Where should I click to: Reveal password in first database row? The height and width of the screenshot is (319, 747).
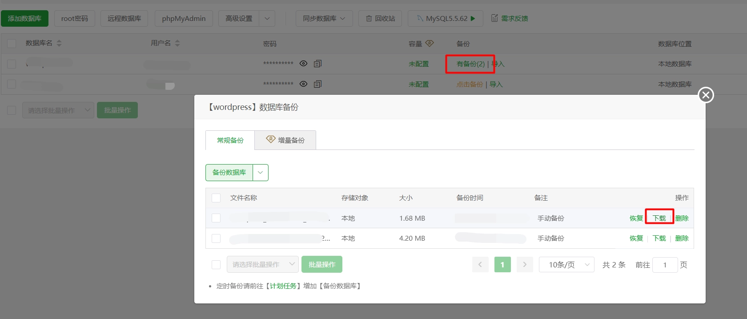click(x=303, y=64)
